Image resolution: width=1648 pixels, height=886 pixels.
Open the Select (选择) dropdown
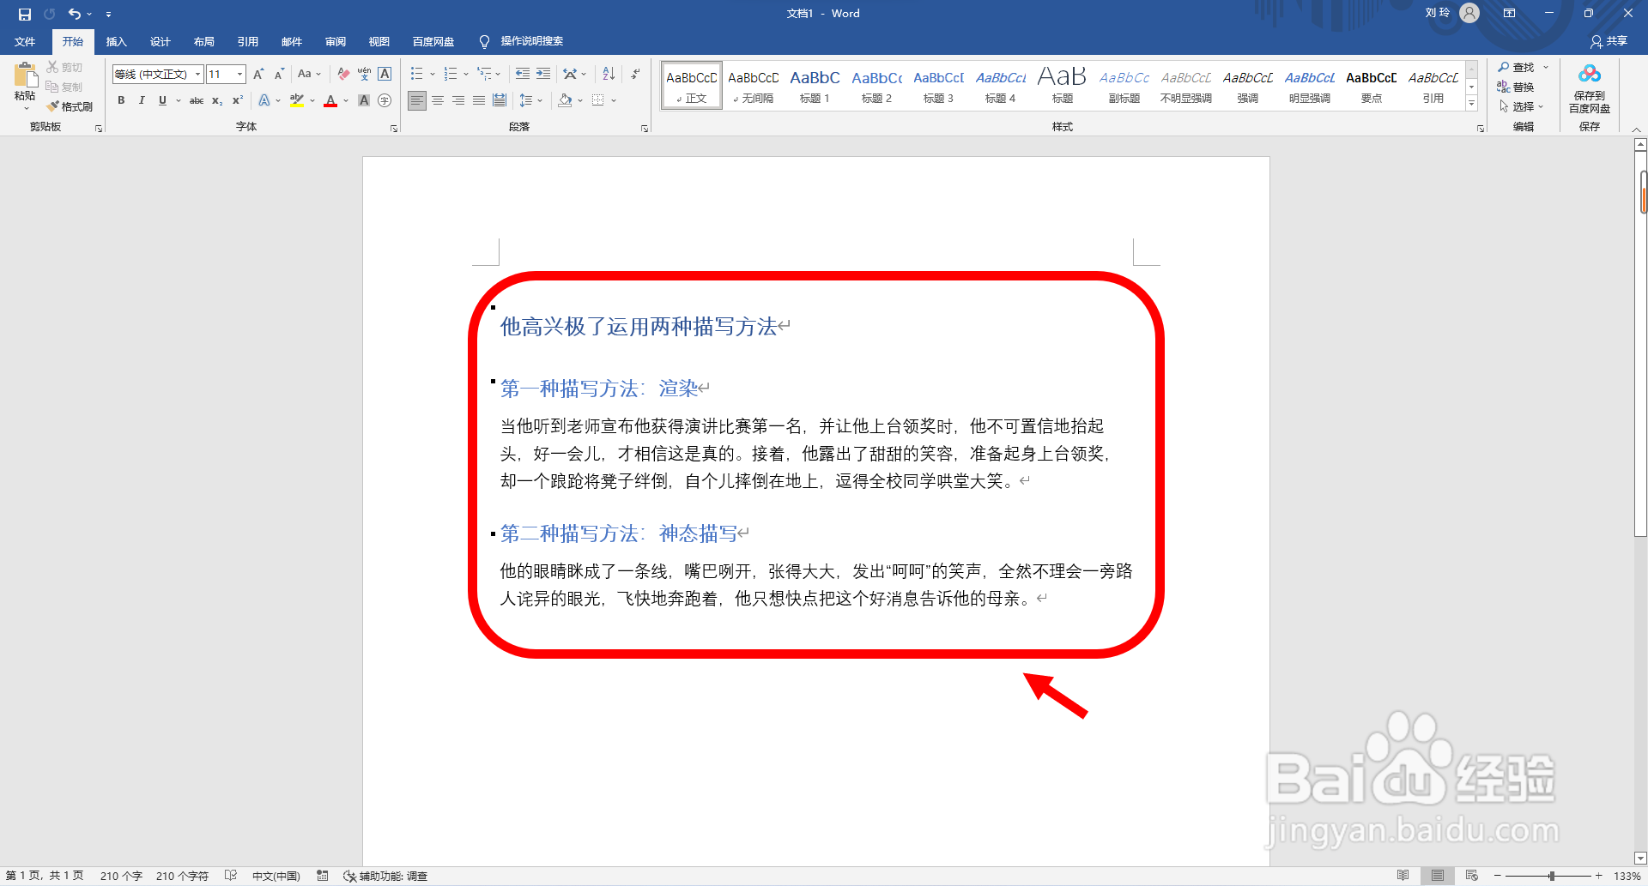pos(1521,106)
